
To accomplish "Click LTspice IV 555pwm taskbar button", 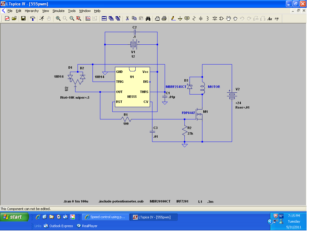I will pyautogui.click(x=154, y=217).
